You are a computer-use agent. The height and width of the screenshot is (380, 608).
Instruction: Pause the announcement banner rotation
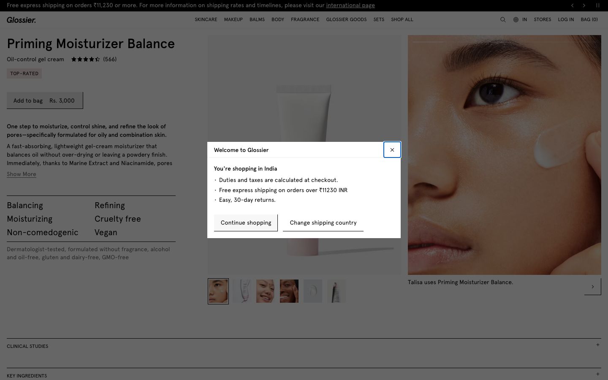tap(597, 5)
